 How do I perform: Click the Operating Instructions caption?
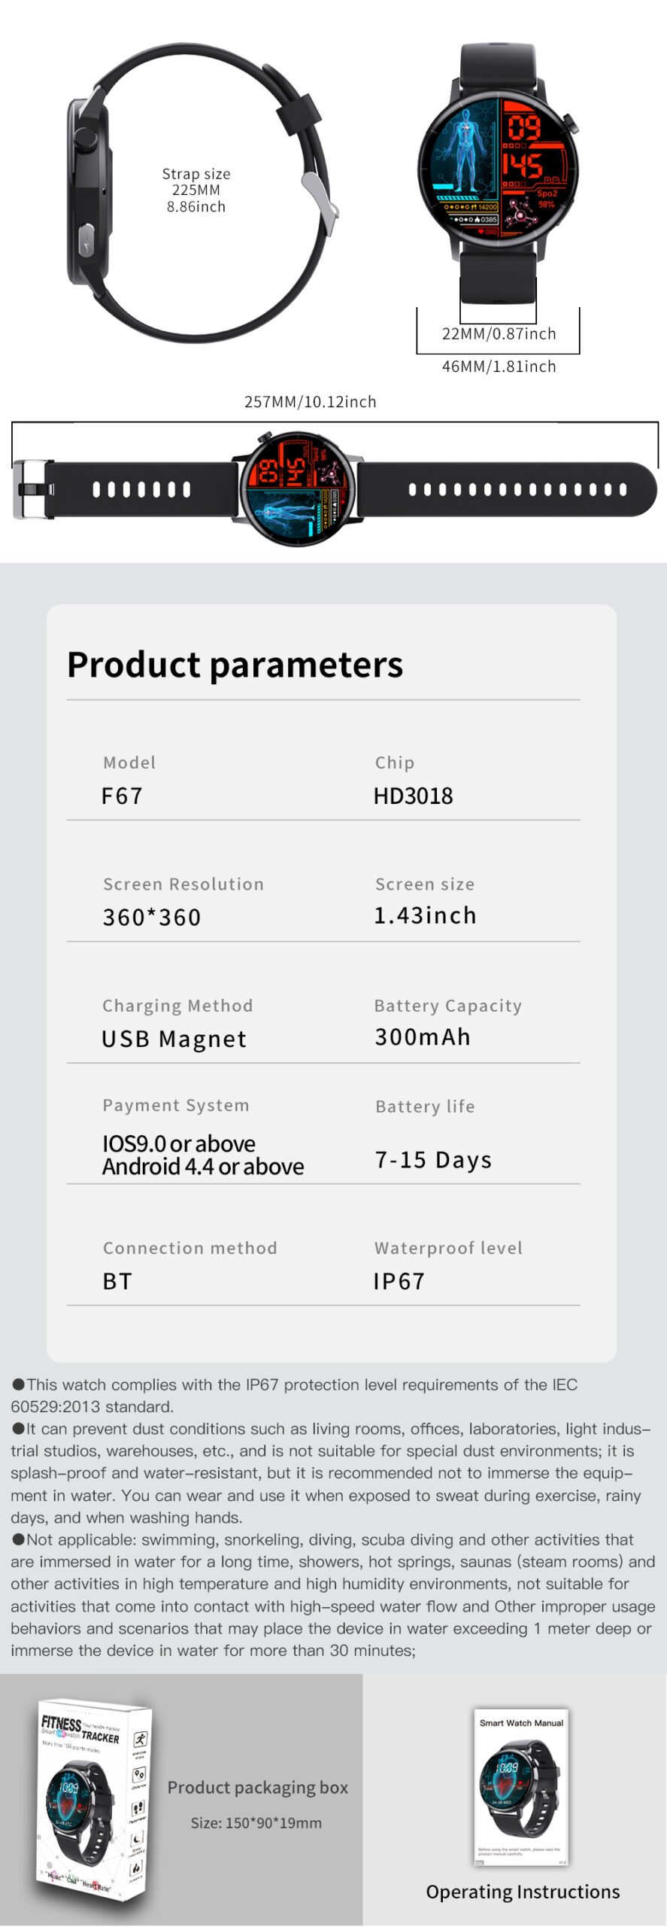click(x=523, y=1892)
